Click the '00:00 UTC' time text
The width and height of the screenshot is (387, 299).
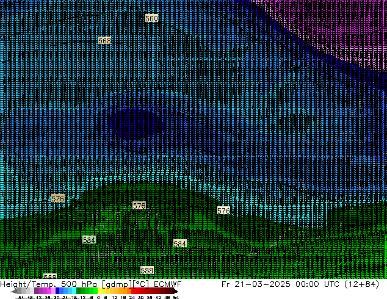pos(319,284)
